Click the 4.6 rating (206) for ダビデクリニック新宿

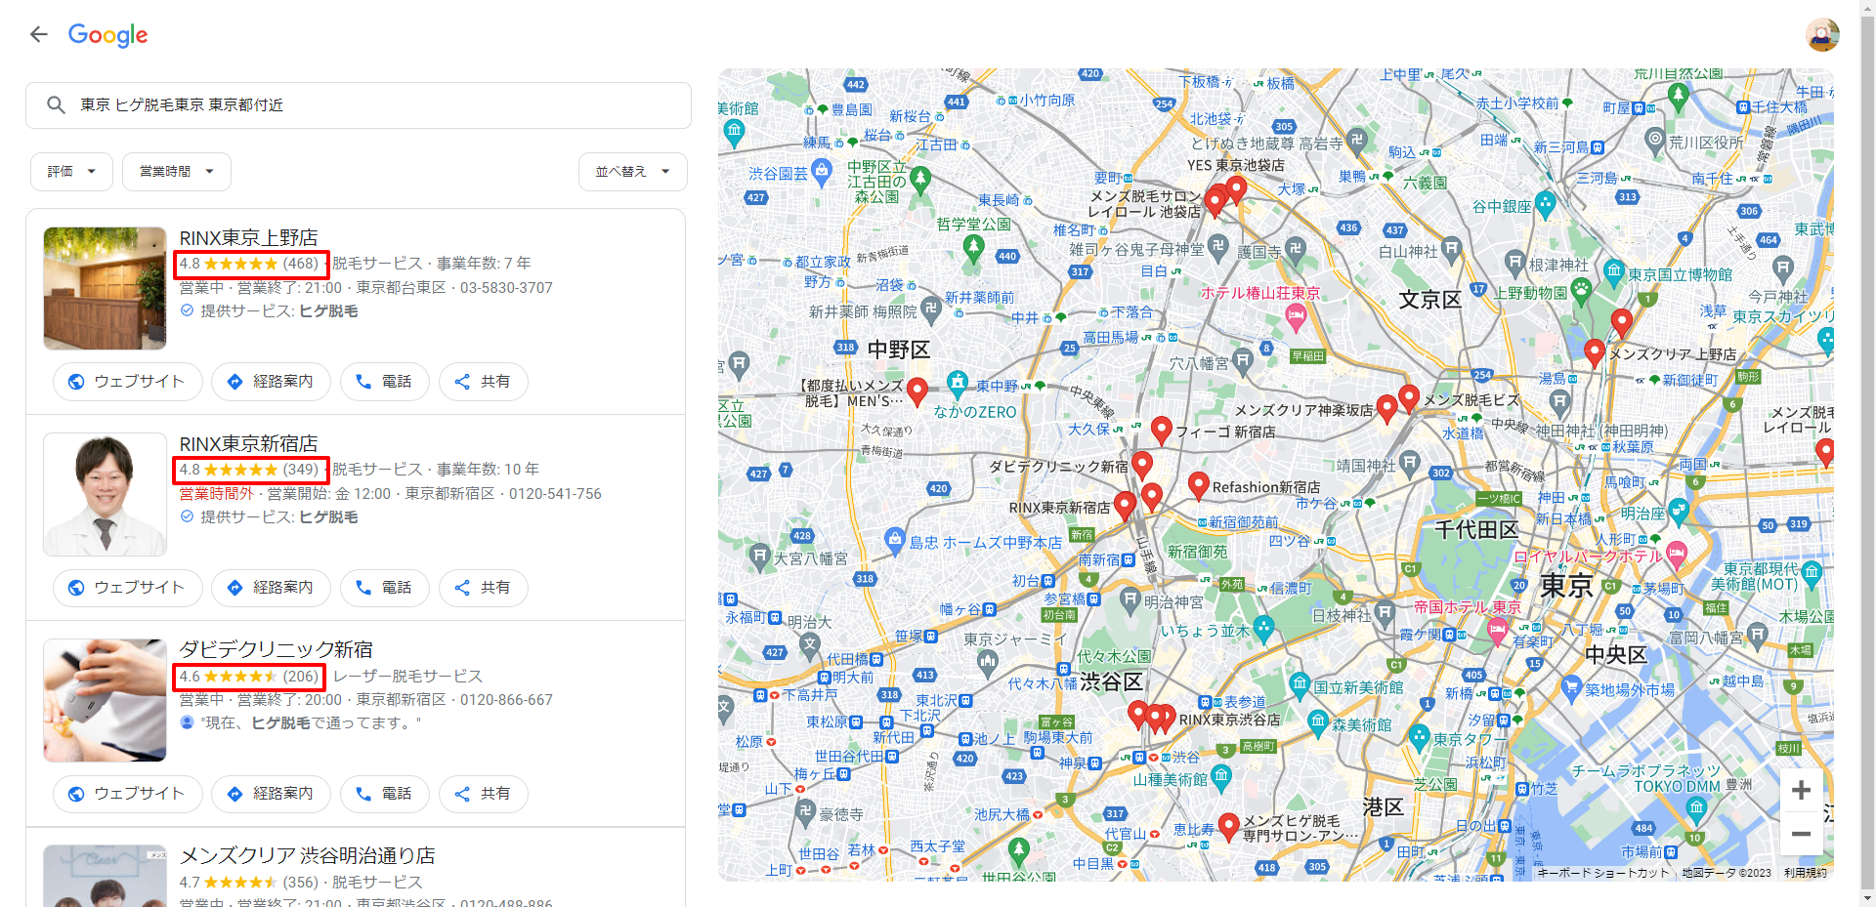(x=249, y=676)
